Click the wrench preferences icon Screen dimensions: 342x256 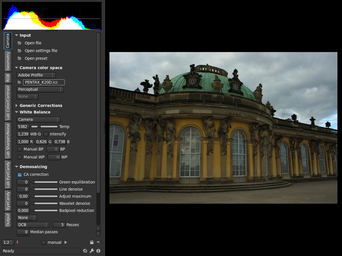tap(91, 251)
